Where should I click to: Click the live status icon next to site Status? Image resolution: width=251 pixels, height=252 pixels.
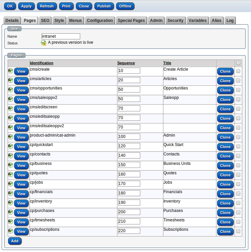[44, 43]
